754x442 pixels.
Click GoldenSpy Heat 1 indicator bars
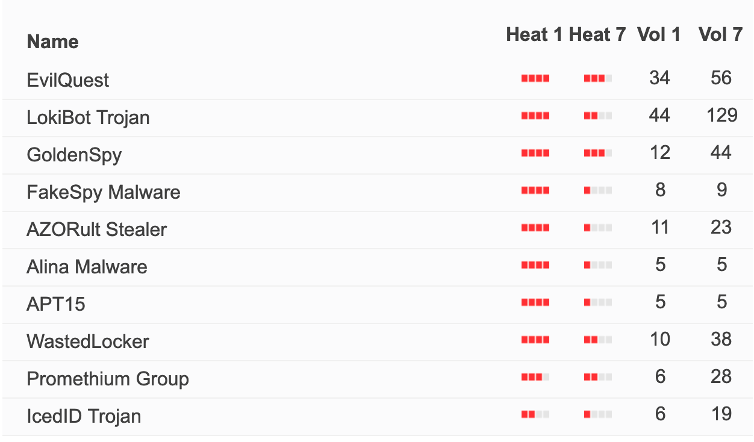tap(535, 153)
